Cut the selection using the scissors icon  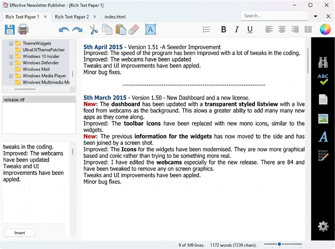[x=94, y=29]
